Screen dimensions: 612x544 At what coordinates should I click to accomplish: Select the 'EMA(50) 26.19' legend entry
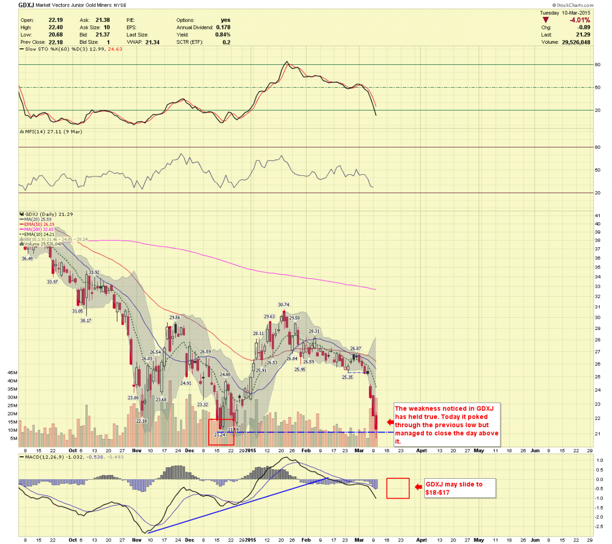pos(39,224)
